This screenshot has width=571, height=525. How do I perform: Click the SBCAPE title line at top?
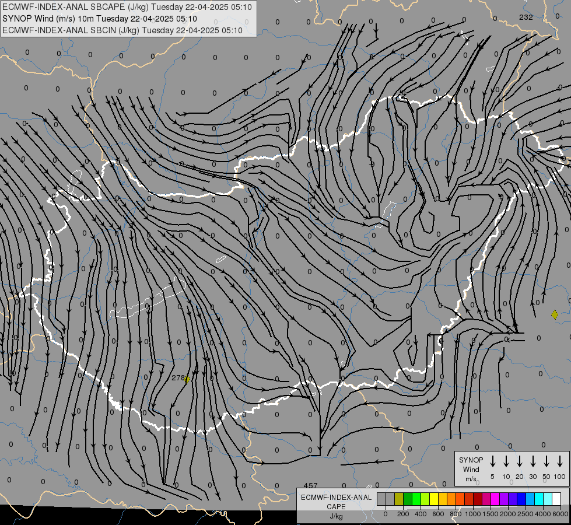coord(127,7)
